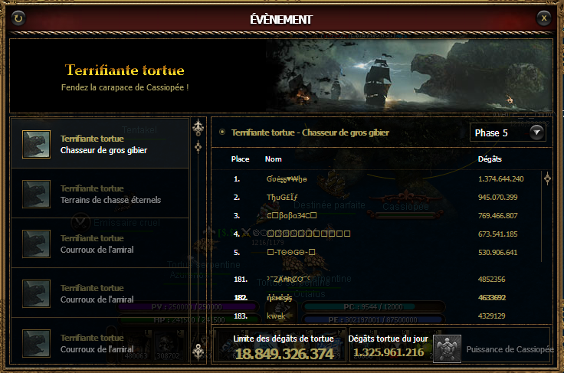Open the Terrains de chasse éternels entry
564x373 pixels.
tap(100, 194)
